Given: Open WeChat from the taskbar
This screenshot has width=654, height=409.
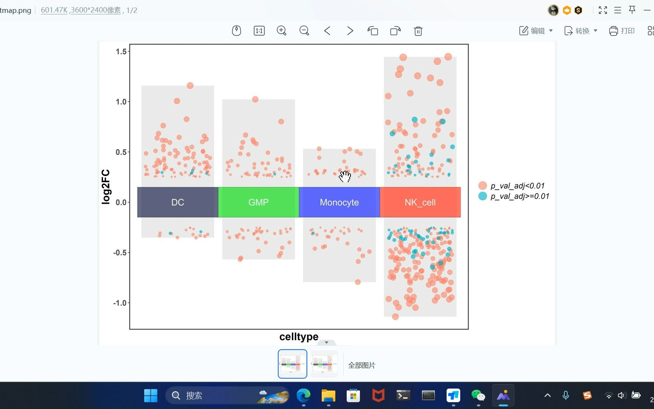Looking at the screenshot, I should coord(478,396).
